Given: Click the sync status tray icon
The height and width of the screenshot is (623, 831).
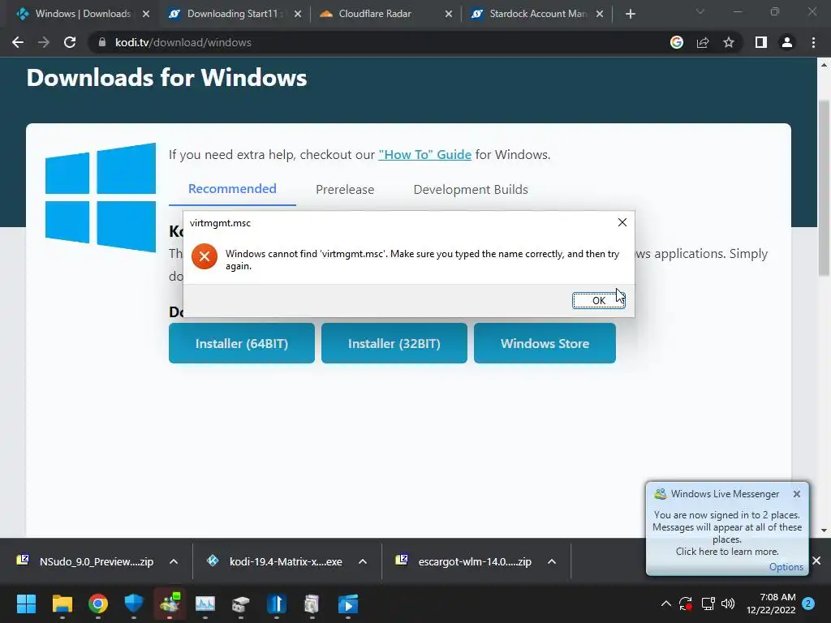Looking at the screenshot, I should (685, 604).
